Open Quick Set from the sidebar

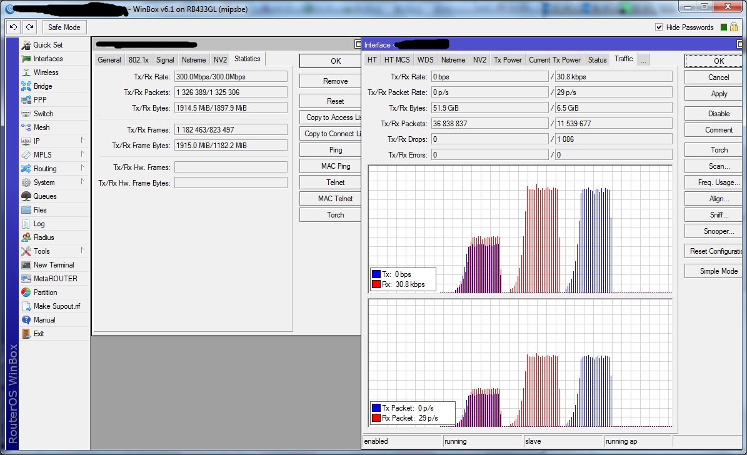point(48,45)
